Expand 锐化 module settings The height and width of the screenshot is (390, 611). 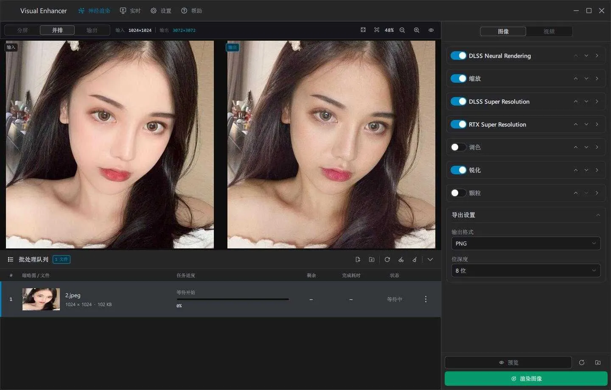[x=597, y=170]
